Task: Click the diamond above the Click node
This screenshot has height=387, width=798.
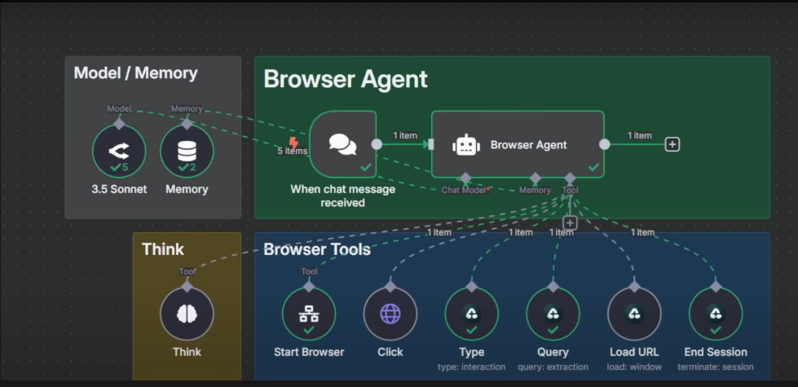Action: pos(390,286)
